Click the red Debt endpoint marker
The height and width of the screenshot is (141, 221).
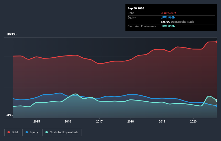(x=216, y=42)
